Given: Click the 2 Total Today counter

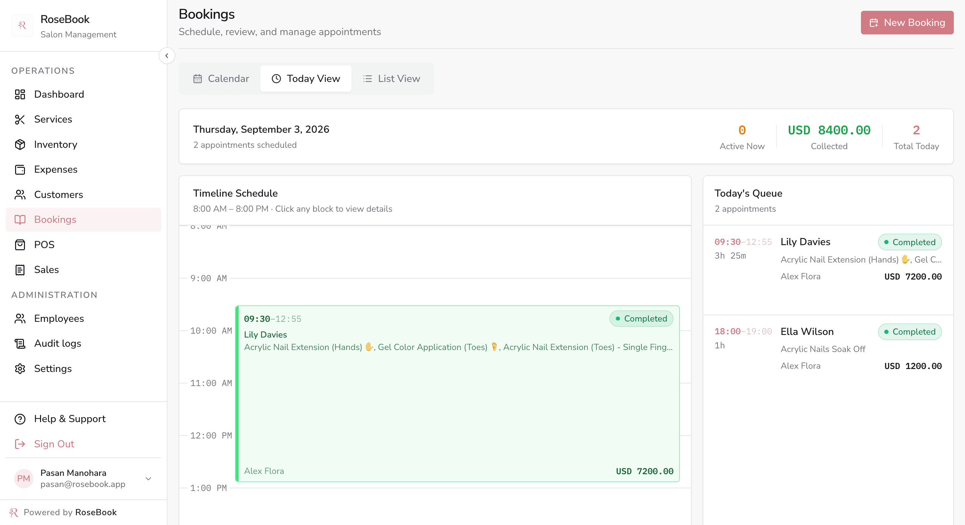Looking at the screenshot, I should pyautogui.click(x=916, y=130).
